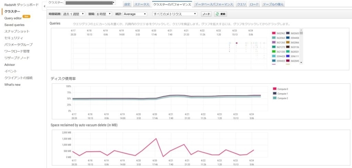
Task: Click color swatch for query 3602603
Action: tap(288, 33)
